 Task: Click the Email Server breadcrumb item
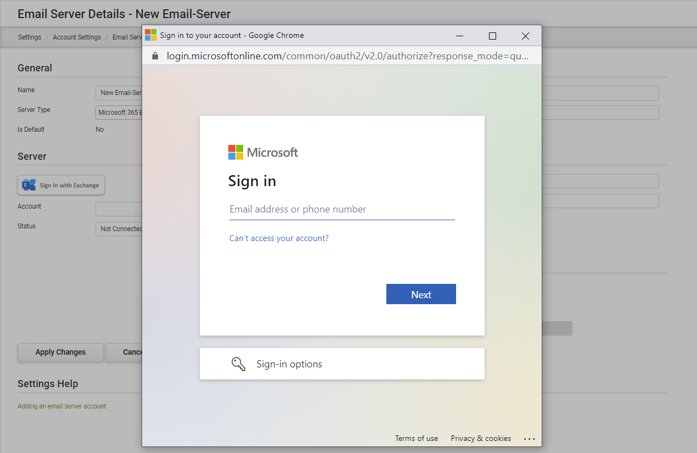pyautogui.click(x=127, y=37)
